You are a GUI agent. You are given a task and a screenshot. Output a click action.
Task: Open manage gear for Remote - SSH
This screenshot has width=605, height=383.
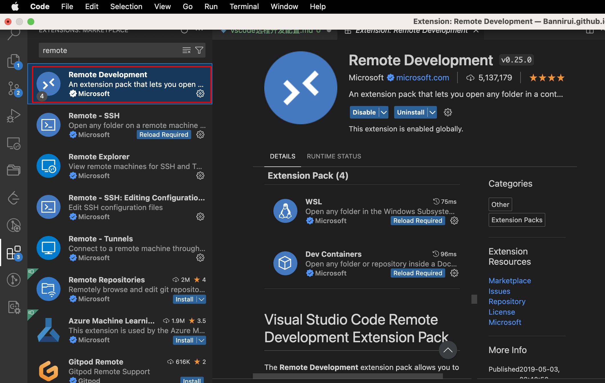[200, 135]
